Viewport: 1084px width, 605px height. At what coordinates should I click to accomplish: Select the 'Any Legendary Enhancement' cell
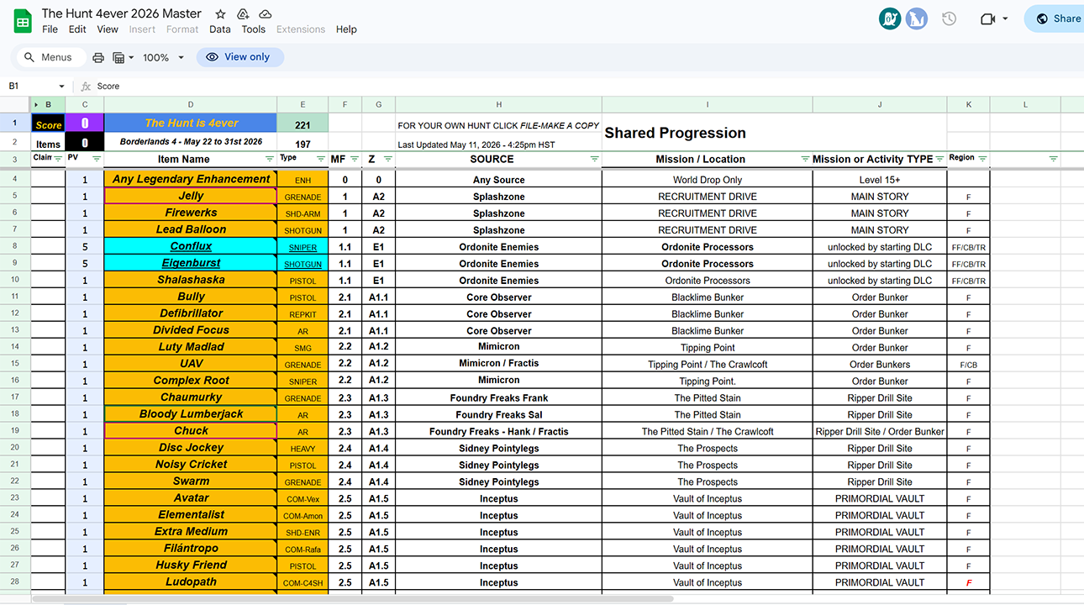click(x=191, y=179)
